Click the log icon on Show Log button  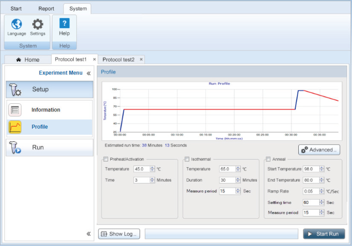click(104, 234)
